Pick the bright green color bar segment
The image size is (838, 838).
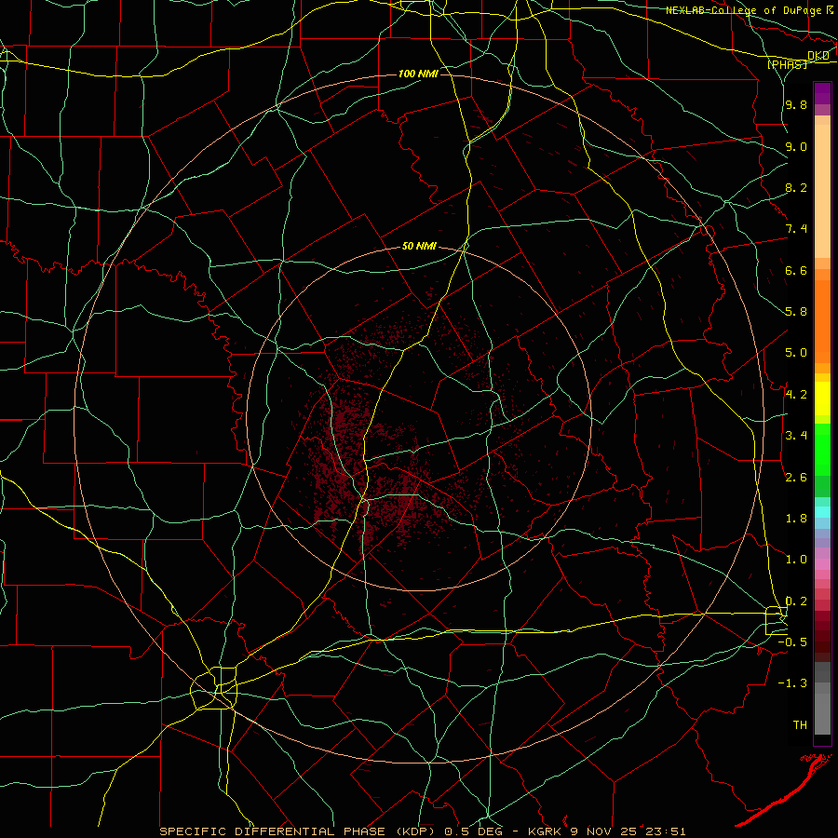tap(822, 449)
